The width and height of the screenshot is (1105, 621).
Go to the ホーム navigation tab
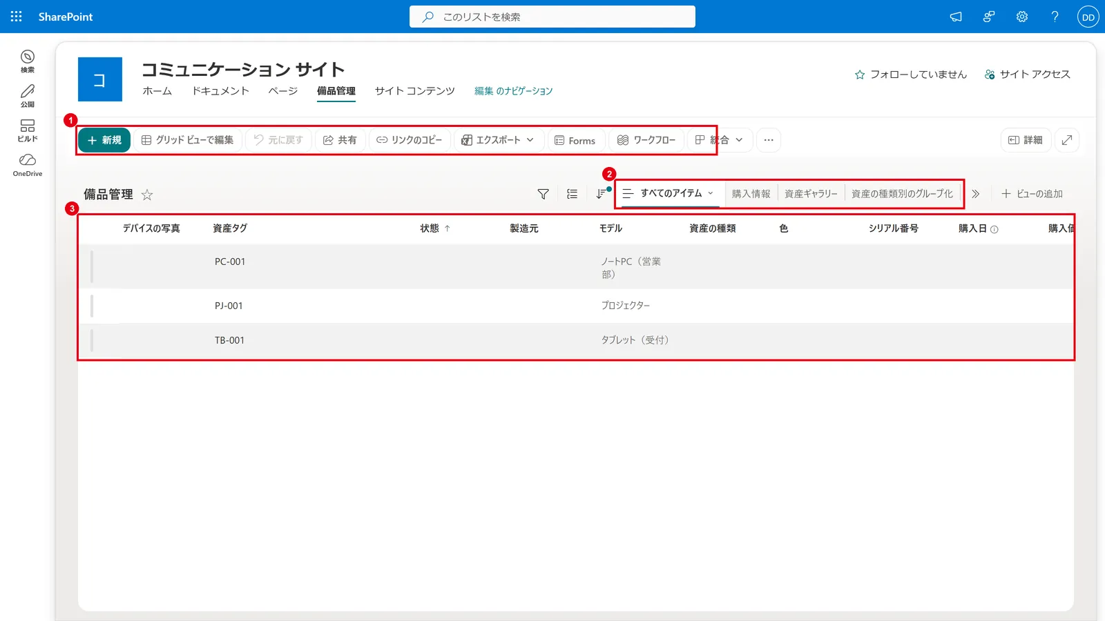pyautogui.click(x=157, y=91)
